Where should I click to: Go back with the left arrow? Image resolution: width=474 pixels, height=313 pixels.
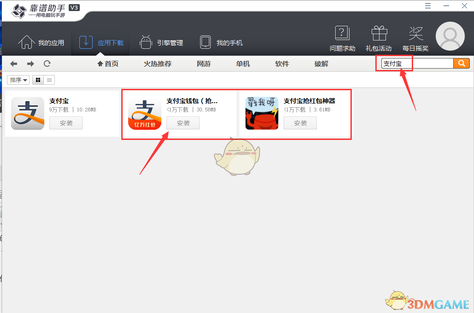click(14, 64)
